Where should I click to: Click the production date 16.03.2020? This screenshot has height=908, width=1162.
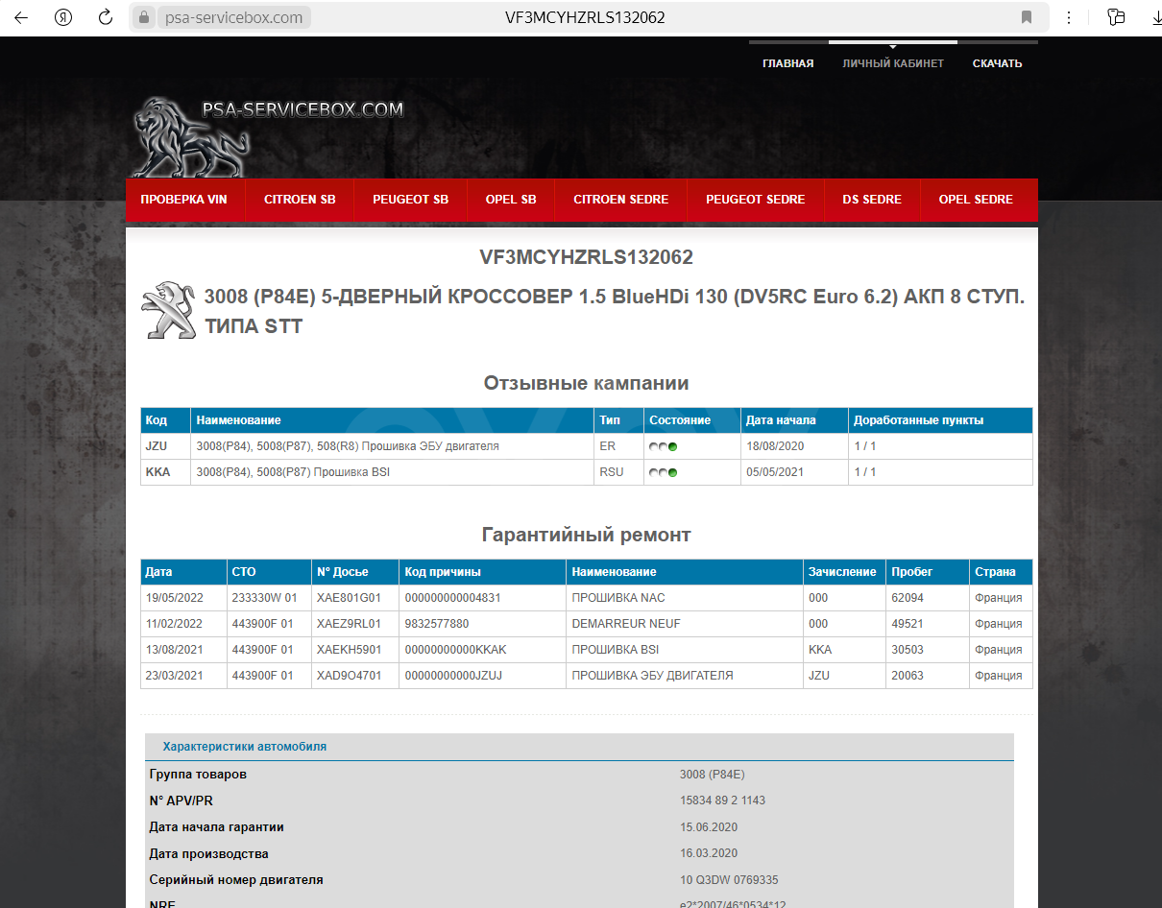(x=709, y=853)
